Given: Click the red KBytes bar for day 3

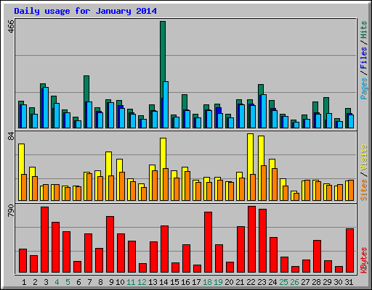Looking at the screenshot, I should [x=45, y=239].
